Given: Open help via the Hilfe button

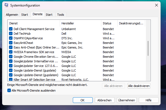Looking at the screenshot, I should point(149,100).
